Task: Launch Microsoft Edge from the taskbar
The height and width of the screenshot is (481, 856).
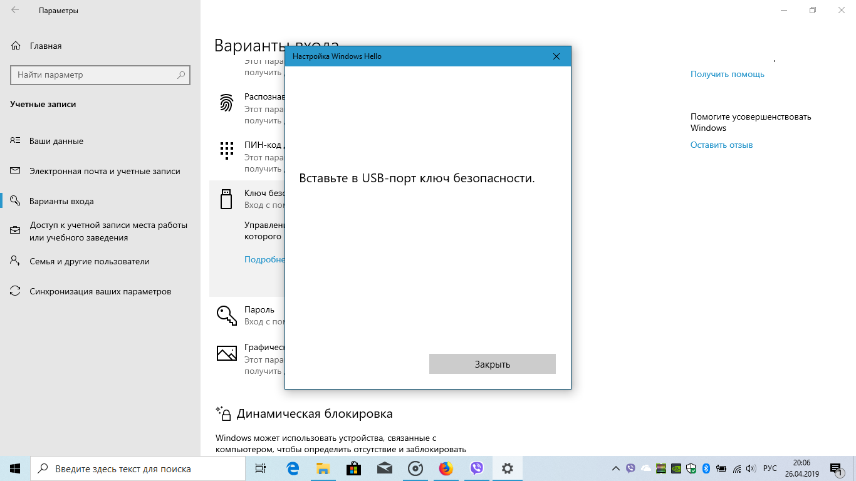Action: [293, 468]
